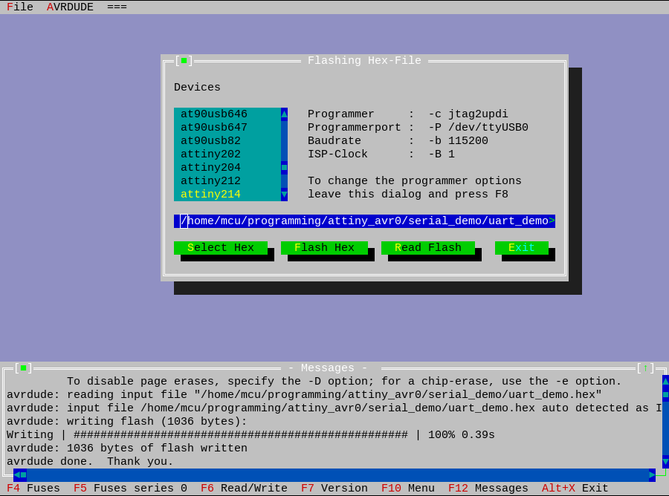Click F5 Fuses series 0 in status bar
669x496 pixels.
click(130, 488)
